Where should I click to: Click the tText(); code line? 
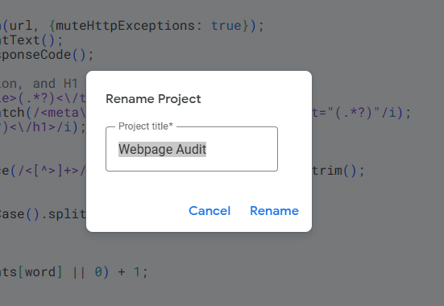31,40
